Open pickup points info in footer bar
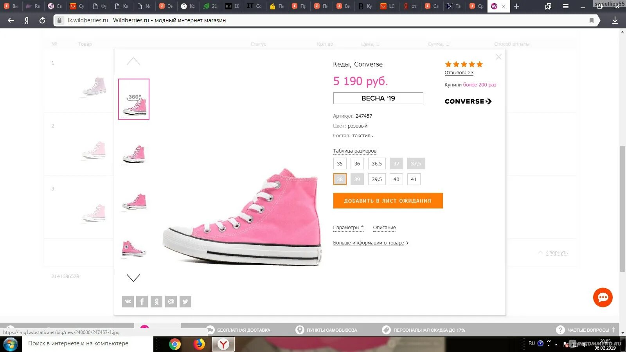 326,330
